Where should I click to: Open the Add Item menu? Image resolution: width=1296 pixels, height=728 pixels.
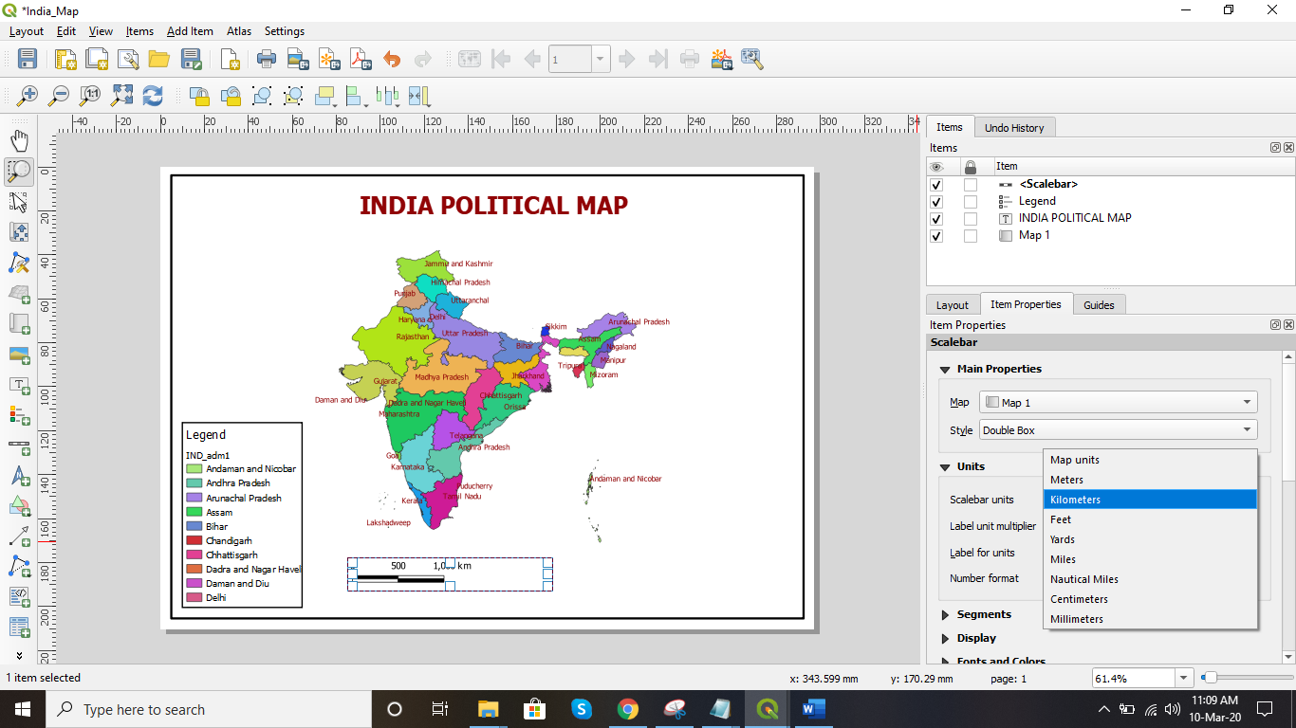tap(190, 31)
